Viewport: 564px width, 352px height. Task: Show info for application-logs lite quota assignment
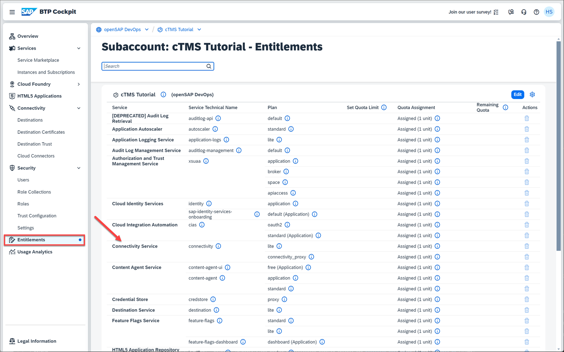click(437, 140)
